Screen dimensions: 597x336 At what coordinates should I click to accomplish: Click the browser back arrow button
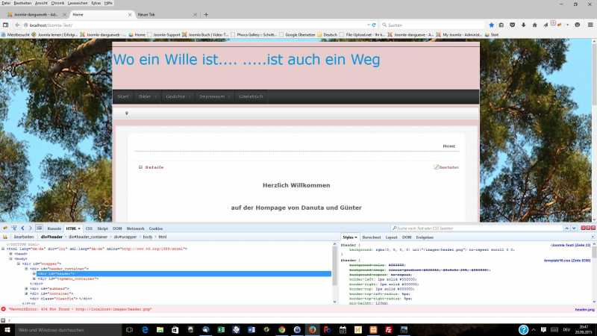tap(17, 25)
